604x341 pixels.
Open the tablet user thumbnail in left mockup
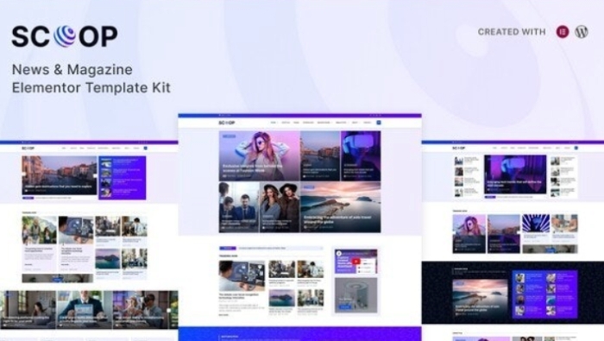point(76,230)
